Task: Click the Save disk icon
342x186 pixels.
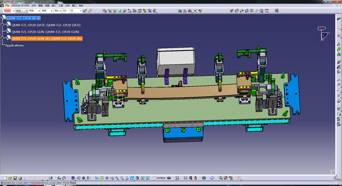Action: (15, 178)
